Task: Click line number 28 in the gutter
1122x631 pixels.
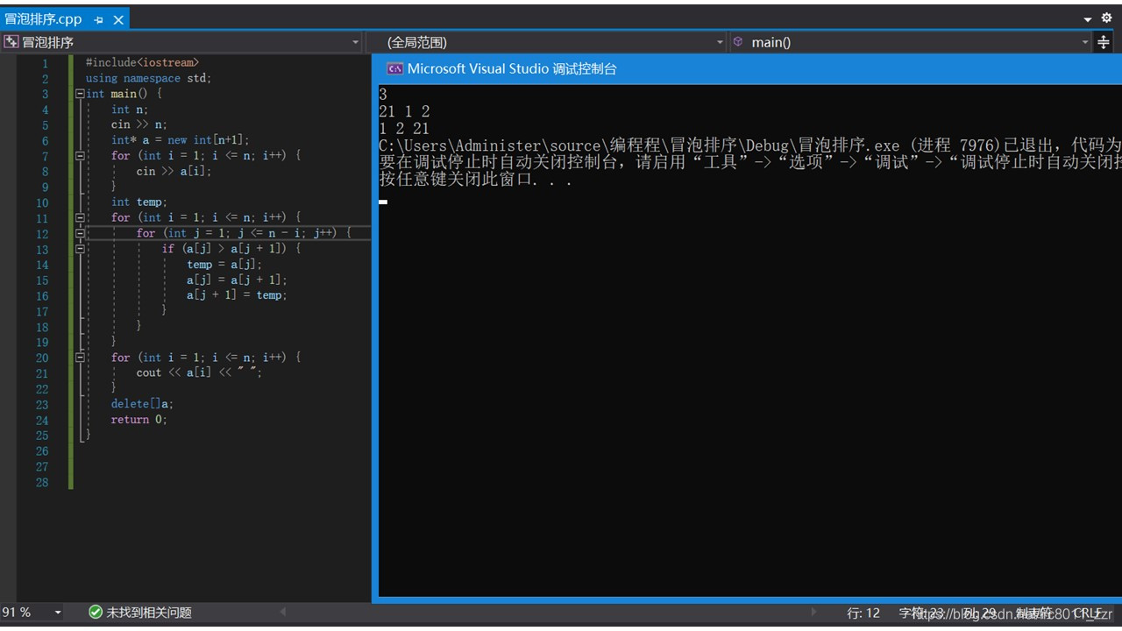Action: point(42,482)
